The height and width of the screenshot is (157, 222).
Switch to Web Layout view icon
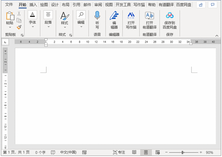click(x=157, y=152)
